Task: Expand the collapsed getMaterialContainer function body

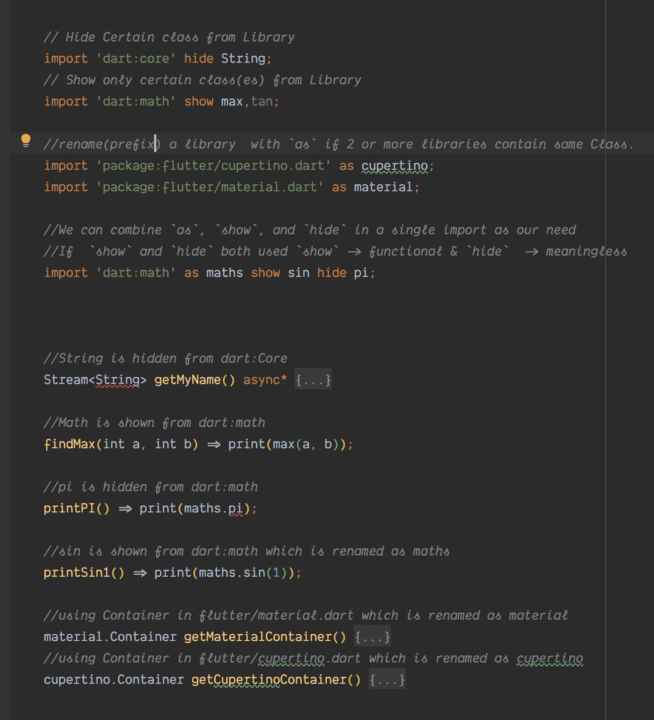Action: 373,637
